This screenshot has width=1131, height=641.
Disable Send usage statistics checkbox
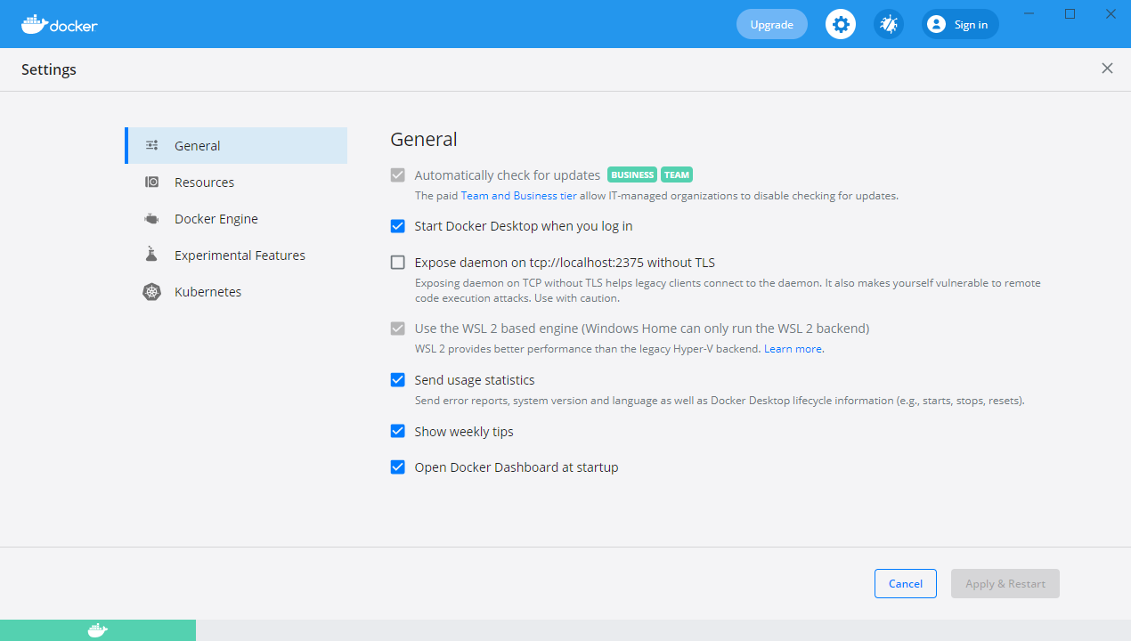[x=398, y=380]
